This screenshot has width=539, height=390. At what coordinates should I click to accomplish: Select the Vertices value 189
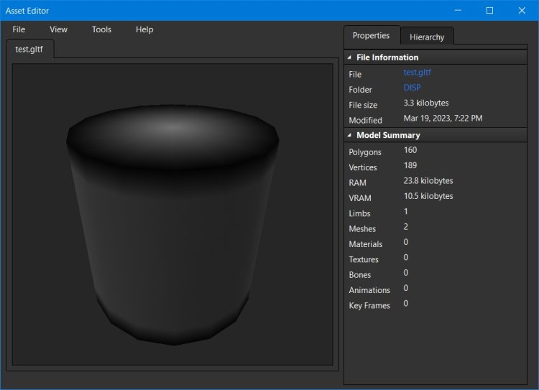(410, 165)
